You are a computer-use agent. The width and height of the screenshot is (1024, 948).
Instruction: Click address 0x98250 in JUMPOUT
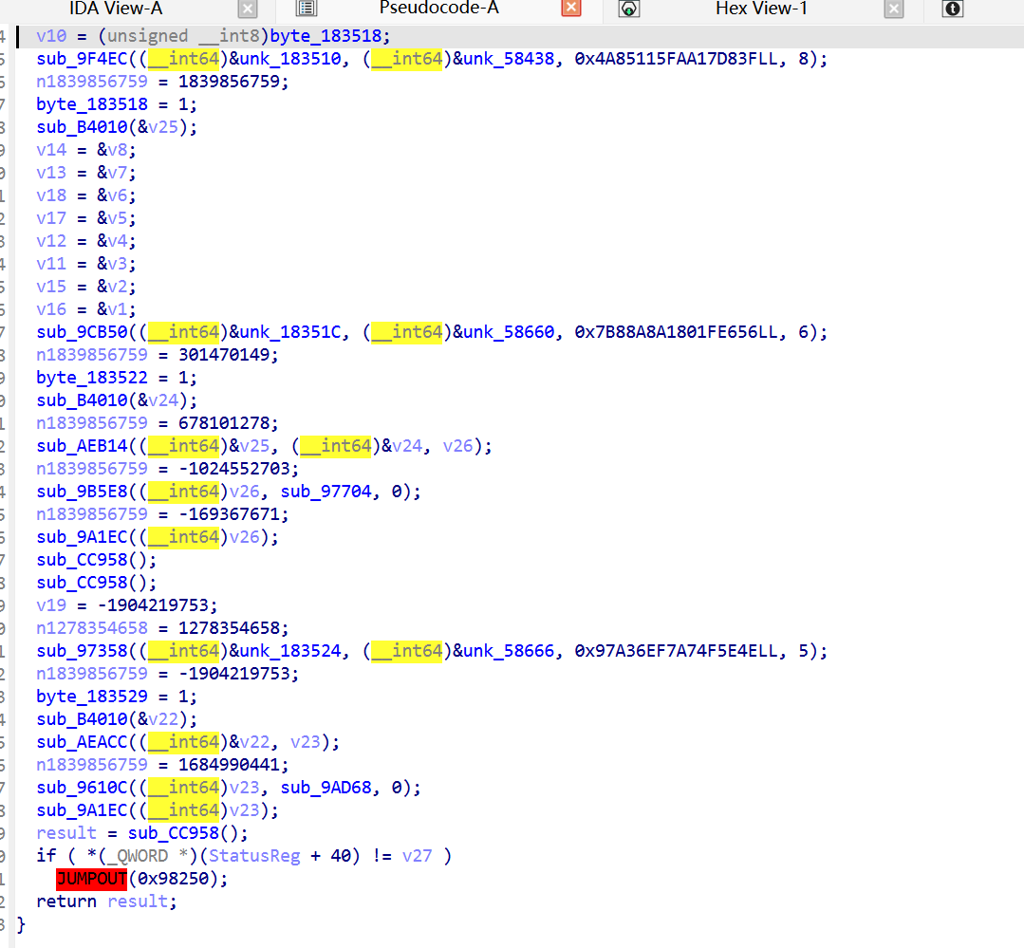[174, 879]
